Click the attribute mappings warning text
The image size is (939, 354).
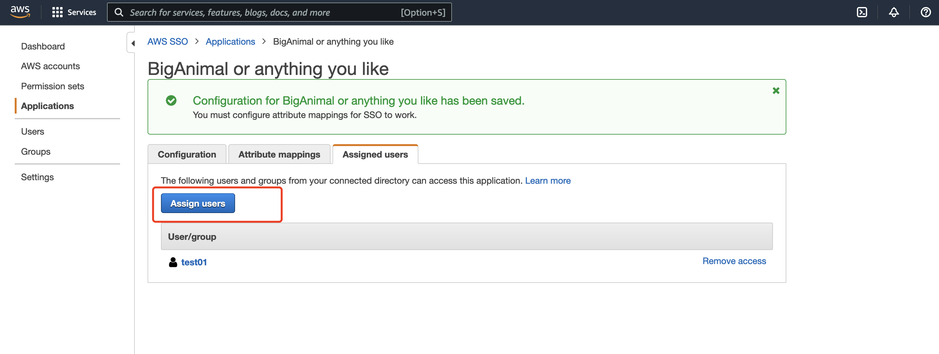tap(304, 115)
